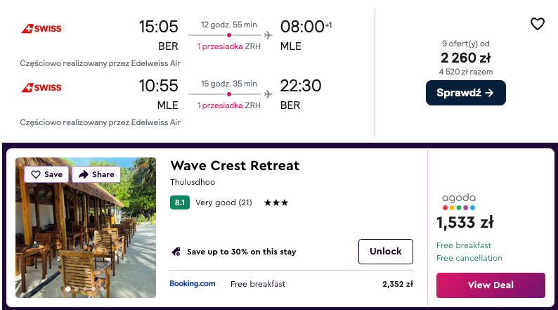Click the SWISS logo on return flight
The width and height of the screenshot is (558, 310).
point(41,88)
